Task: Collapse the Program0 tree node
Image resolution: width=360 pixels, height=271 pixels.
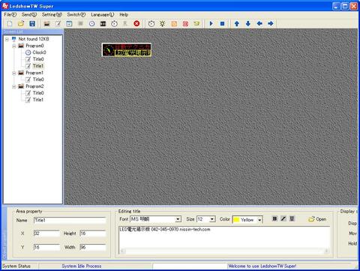Action: coord(14,46)
